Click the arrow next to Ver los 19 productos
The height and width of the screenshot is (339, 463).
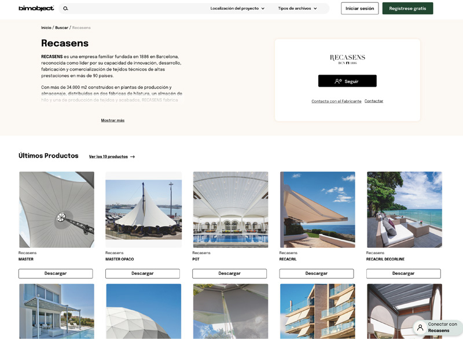[133, 157]
